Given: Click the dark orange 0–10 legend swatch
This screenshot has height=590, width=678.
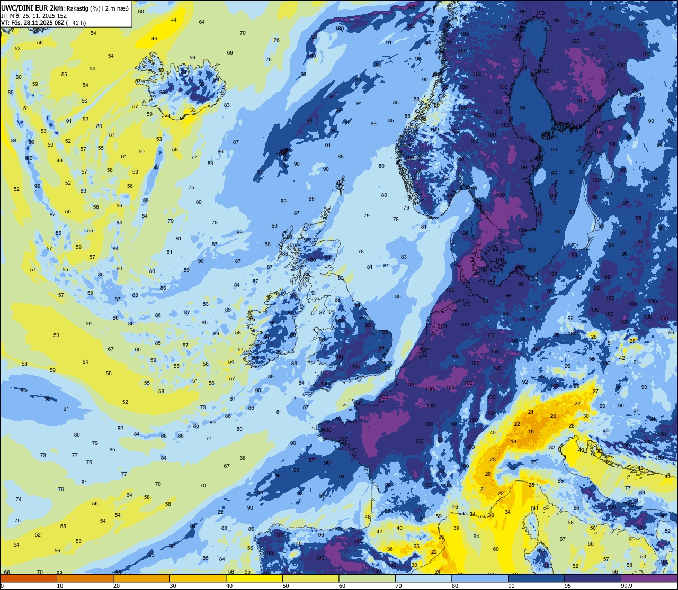Looking at the screenshot, I should pos(29,578).
